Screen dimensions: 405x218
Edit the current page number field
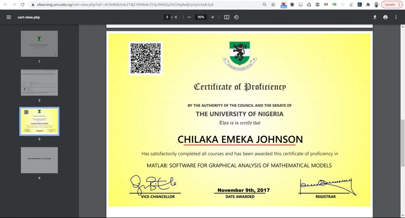pyautogui.click(x=167, y=17)
